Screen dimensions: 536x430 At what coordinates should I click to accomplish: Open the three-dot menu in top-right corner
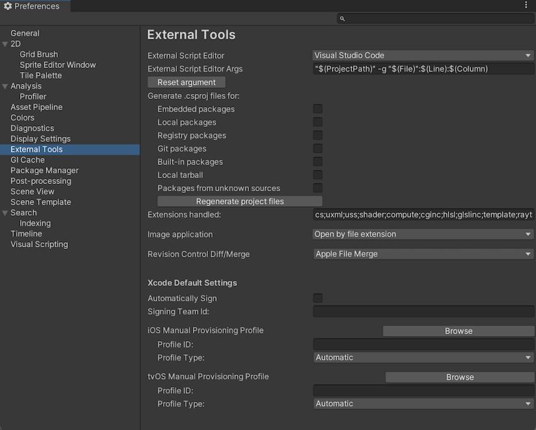tap(527, 4)
